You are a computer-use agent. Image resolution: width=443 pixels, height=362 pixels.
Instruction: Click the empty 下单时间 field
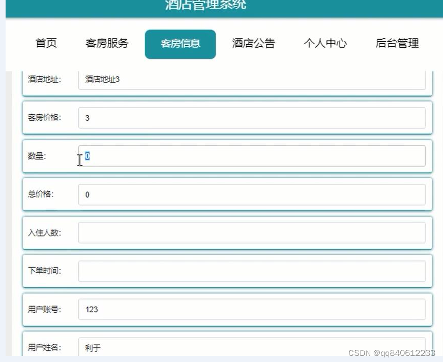pos(252,271)
